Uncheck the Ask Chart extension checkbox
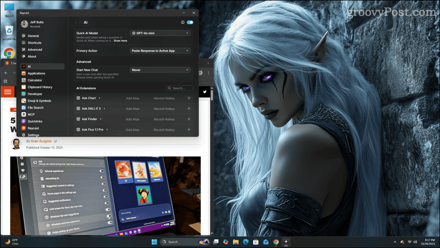This screenshot has height=248, width=440. [x=189, y=98]
